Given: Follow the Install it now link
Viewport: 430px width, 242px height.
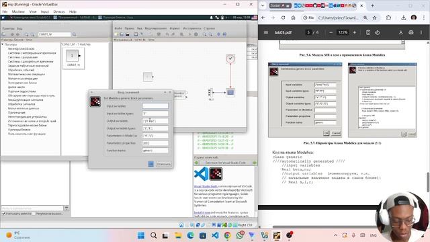Looking at the screenshot, I should pyautogui.click(x=202, y=212).
